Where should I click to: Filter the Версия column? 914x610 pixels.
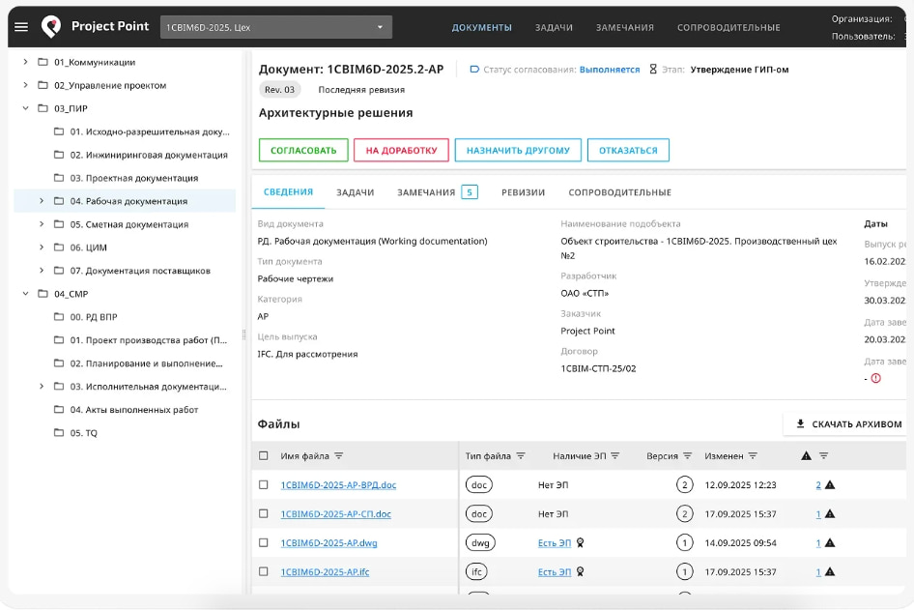[x=687, y=456]
